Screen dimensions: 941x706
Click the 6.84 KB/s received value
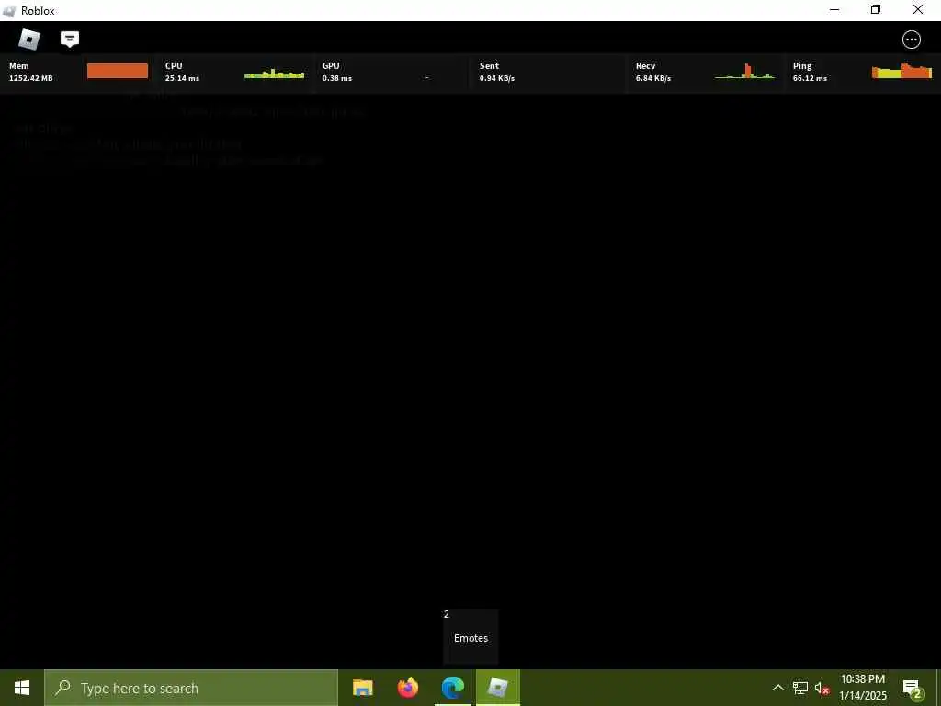tap(653, 78)
